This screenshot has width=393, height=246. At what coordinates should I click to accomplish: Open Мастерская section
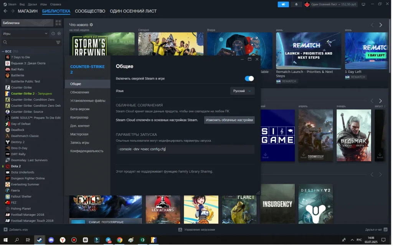(x=79, y=135)
